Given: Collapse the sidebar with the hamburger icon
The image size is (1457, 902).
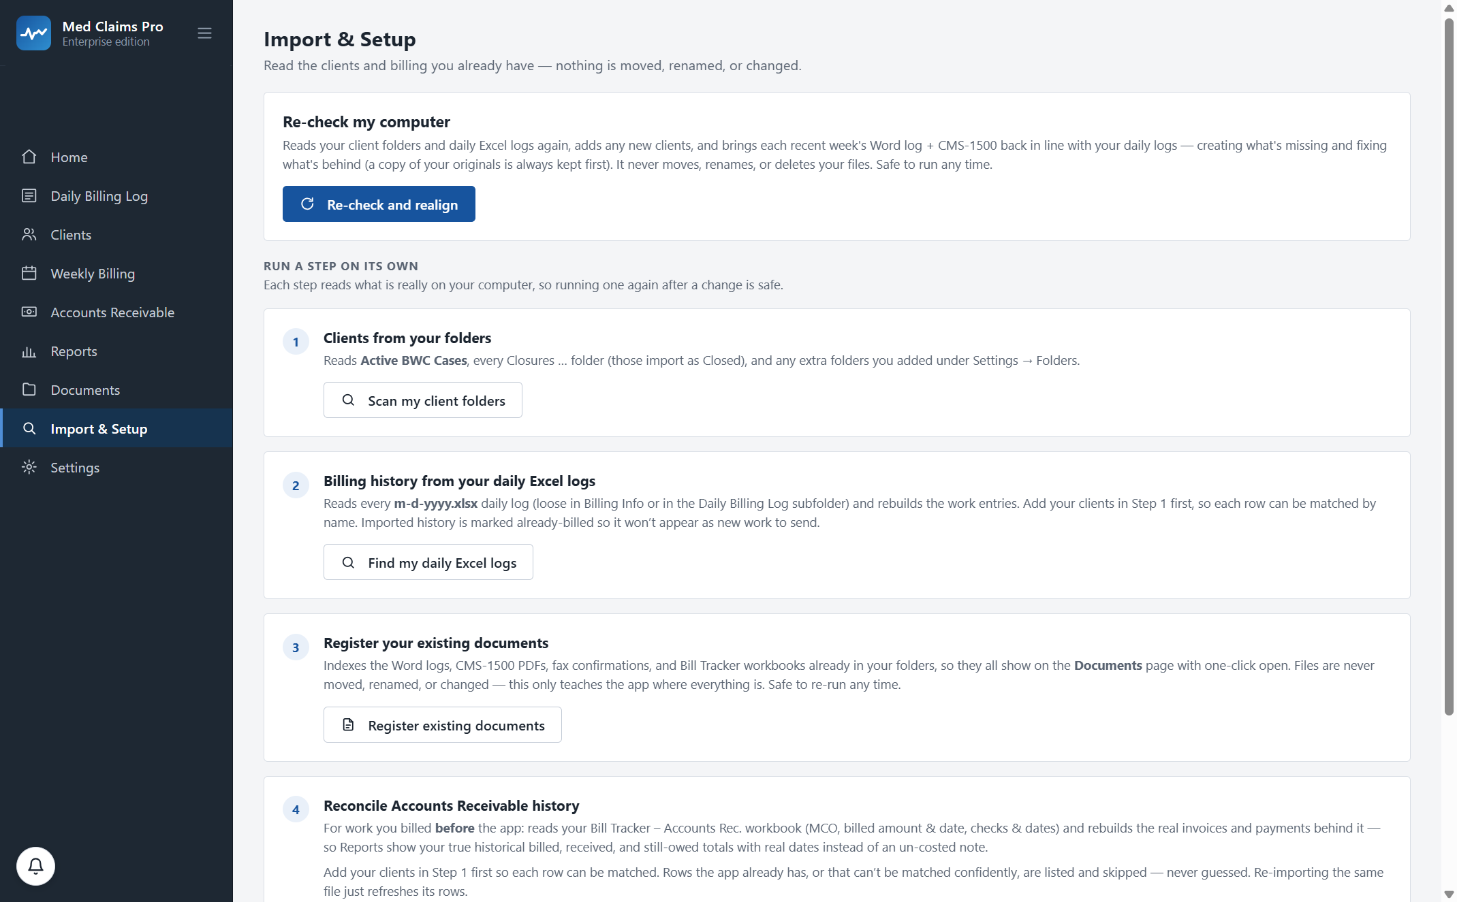Looking at the screenshot, I should click(x=204, y=33).
